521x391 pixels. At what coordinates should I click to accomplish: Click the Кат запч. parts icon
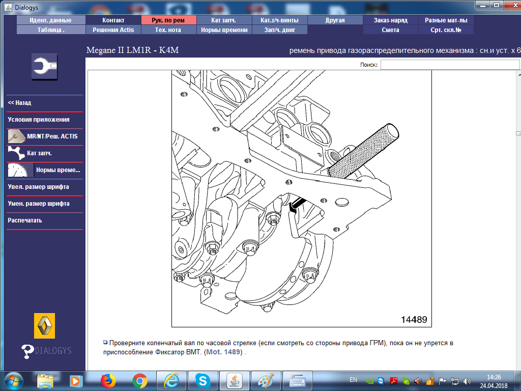pos(16,153)
